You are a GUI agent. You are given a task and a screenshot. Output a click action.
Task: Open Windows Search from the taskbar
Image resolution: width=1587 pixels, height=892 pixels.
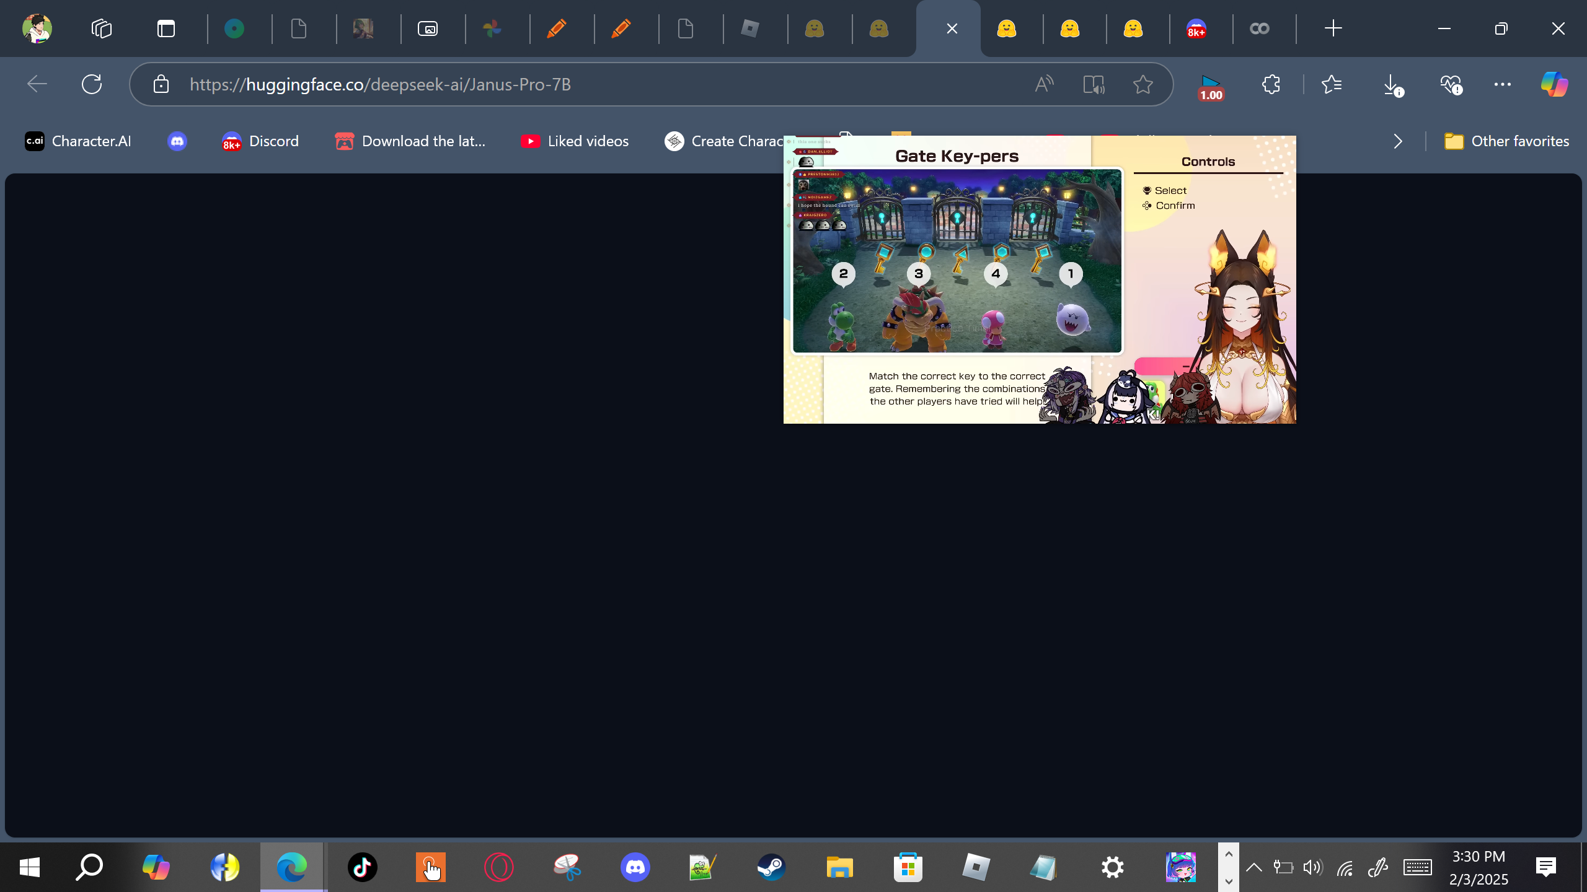[89, 867]
